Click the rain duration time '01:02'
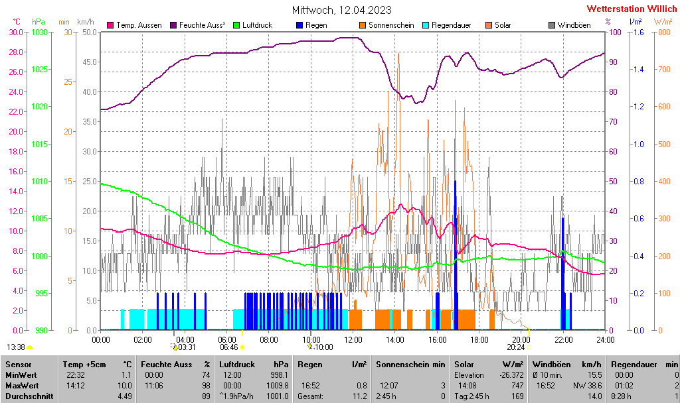Viewport: 680px width, 403px height. (624, 385)
